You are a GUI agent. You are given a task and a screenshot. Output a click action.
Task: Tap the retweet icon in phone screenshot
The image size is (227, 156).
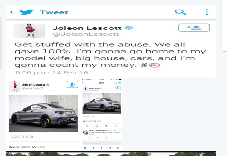(97, 126)
